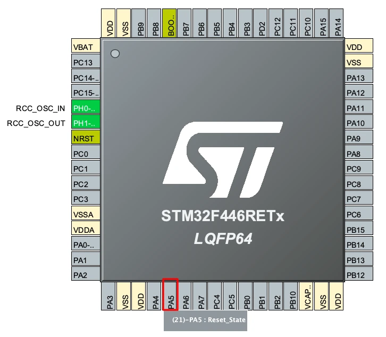Viewport: 386px width, 337px height.
Task: Pick pin PB9
Action: coord(139,23)
